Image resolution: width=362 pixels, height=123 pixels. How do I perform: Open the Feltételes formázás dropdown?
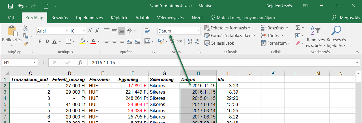pyautogui.click(x=227, y=28)
